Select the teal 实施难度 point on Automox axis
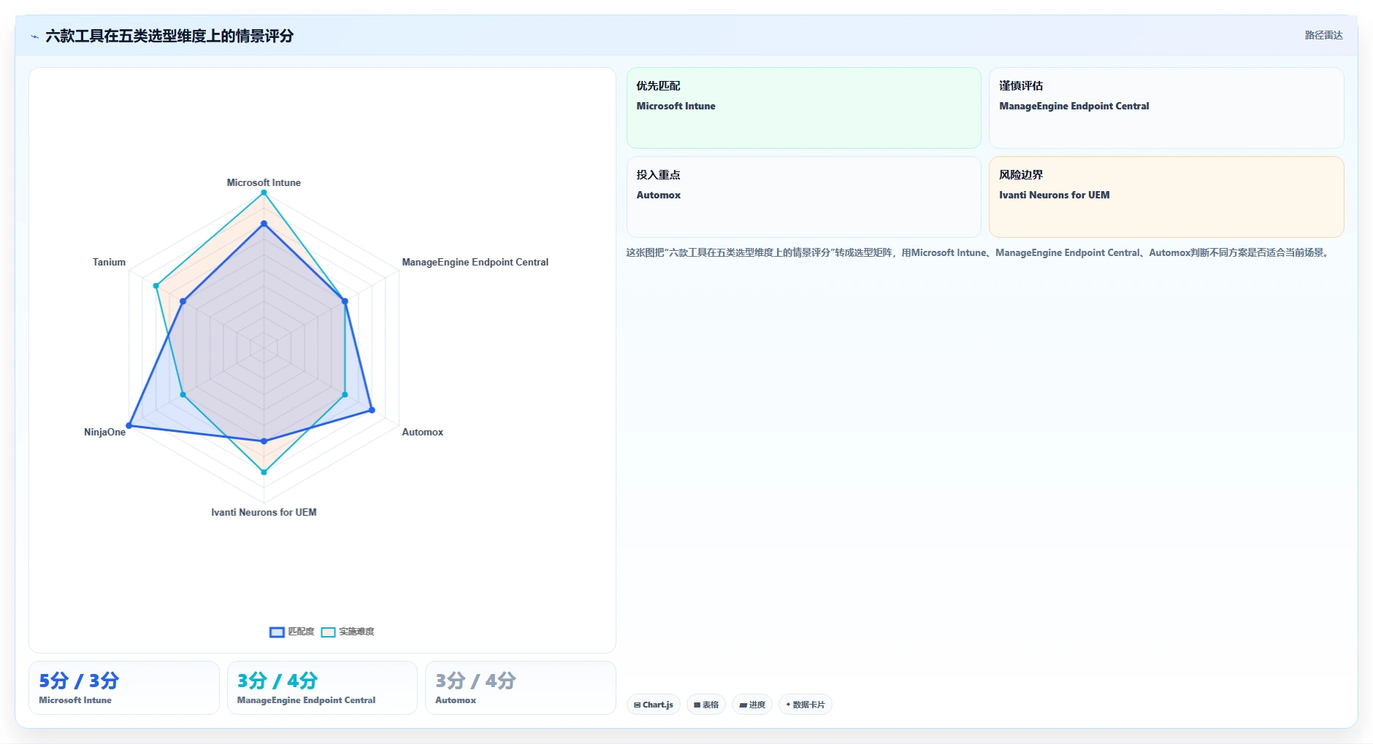This screenshot has width=1373, height=744. click(x=345, y=395)
